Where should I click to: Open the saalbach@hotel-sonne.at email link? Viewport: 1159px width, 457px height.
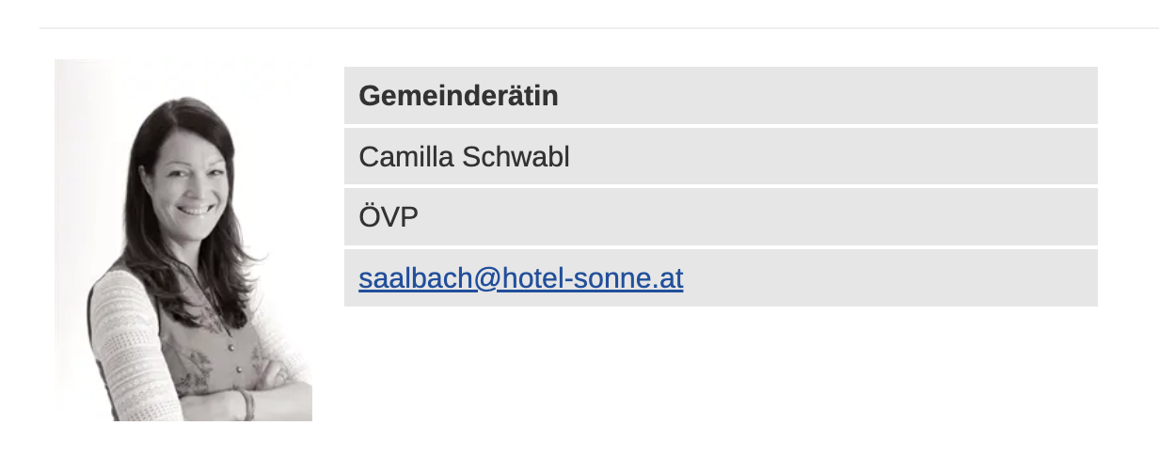click(x=520, y=278)
